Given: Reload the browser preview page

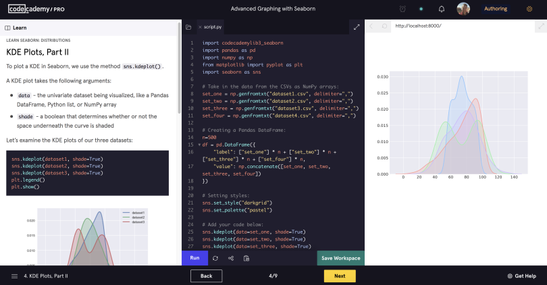Looking at the screenshot, I should coord(384,26).
